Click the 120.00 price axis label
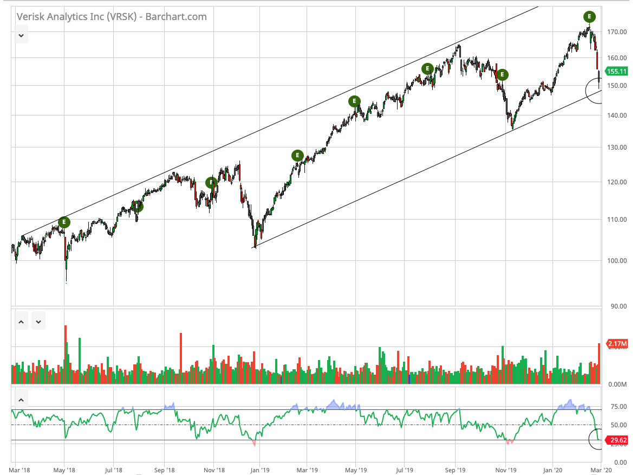 coord(617,182)
